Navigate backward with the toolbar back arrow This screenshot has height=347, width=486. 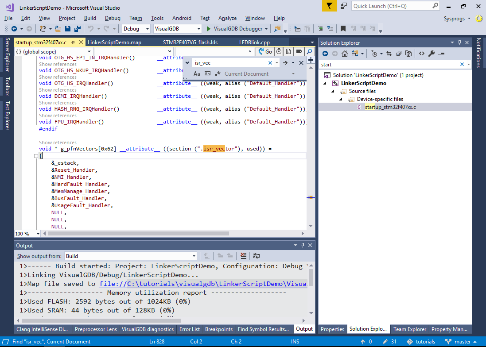point(14,29)
